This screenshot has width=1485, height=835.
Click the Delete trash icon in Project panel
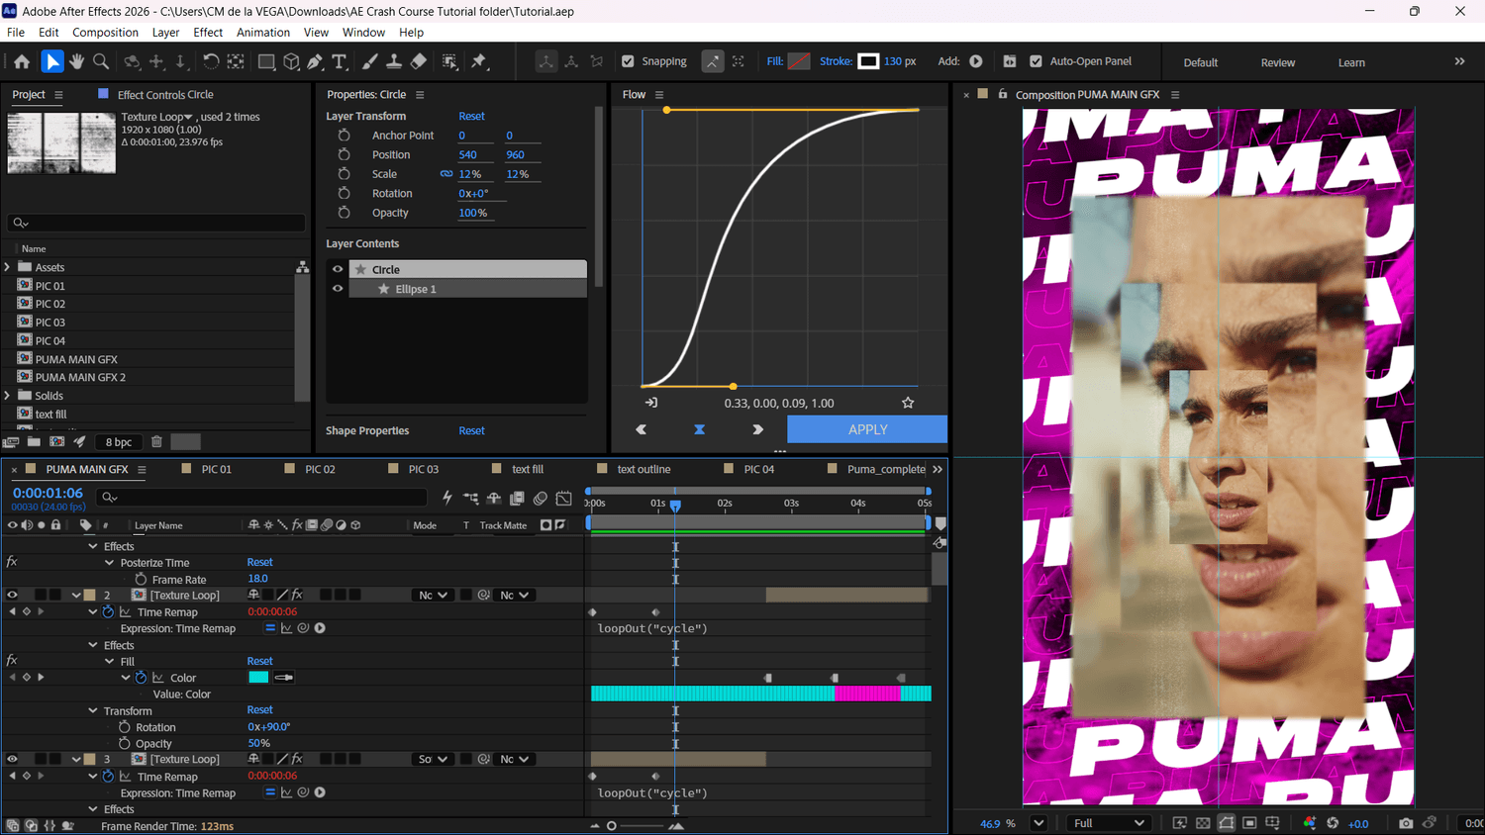156,442
